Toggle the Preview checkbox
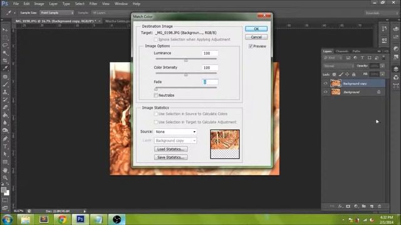The width and height of the screenshot is (401, 225). 251,46
